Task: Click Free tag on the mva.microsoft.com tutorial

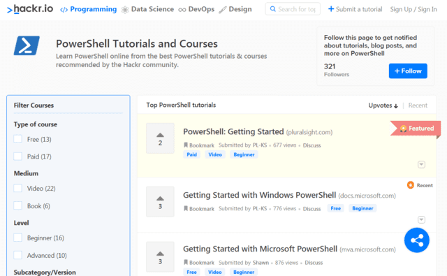Action: 191,272
